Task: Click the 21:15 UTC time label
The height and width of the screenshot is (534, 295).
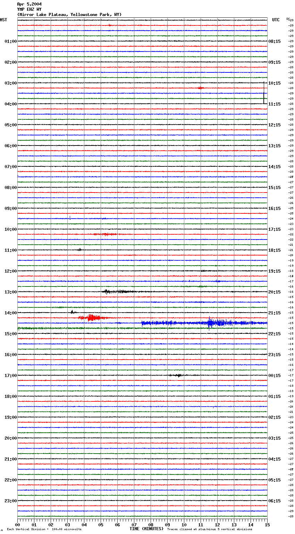Action: [x=275, y=313]
